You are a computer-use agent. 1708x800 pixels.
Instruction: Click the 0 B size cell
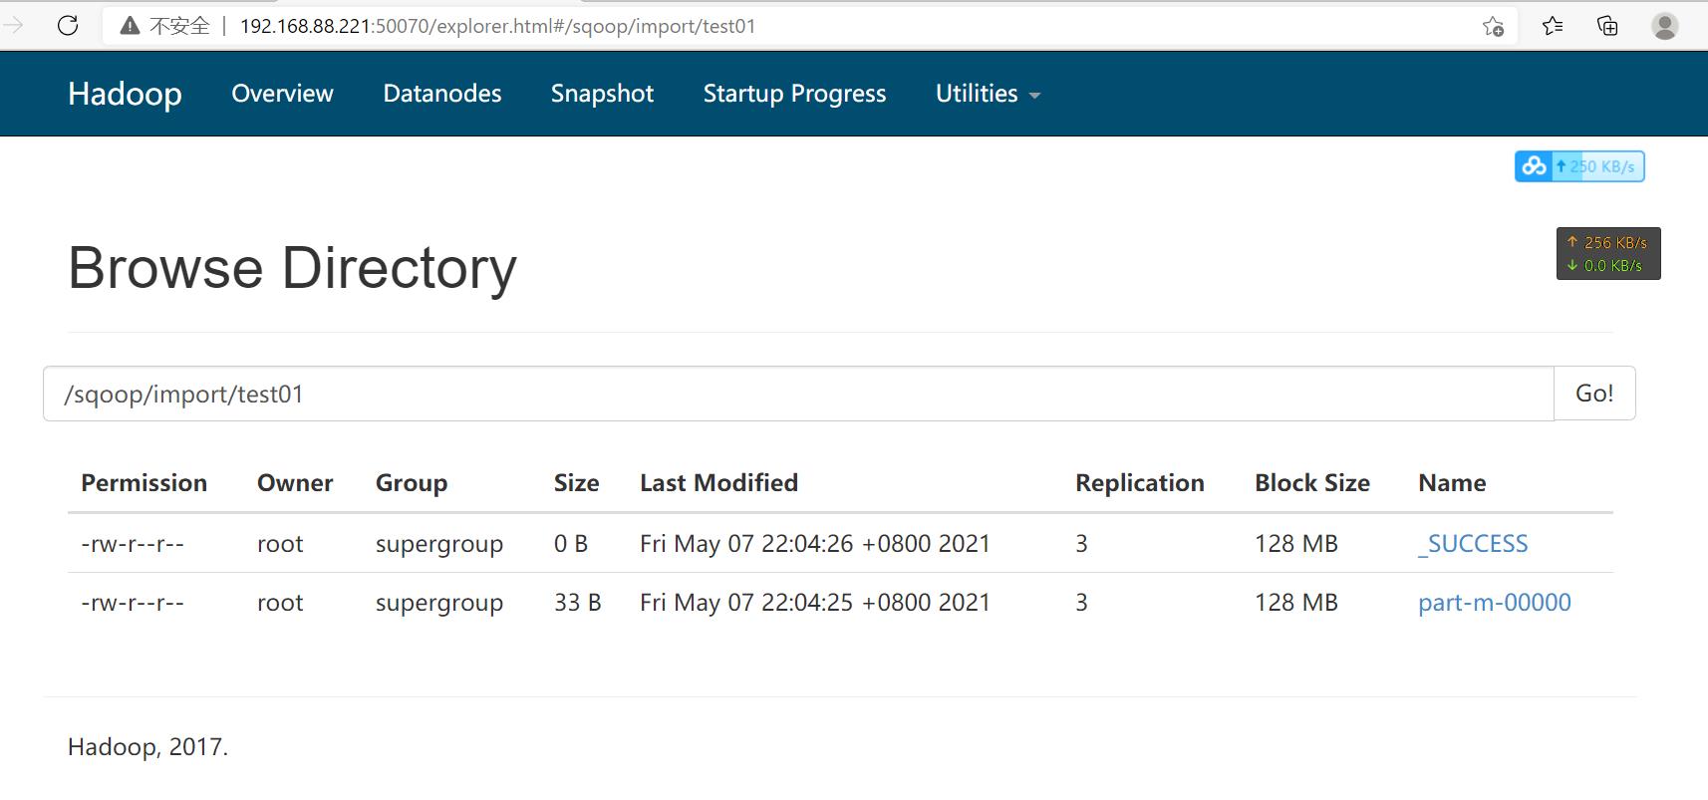coord(571,544)
